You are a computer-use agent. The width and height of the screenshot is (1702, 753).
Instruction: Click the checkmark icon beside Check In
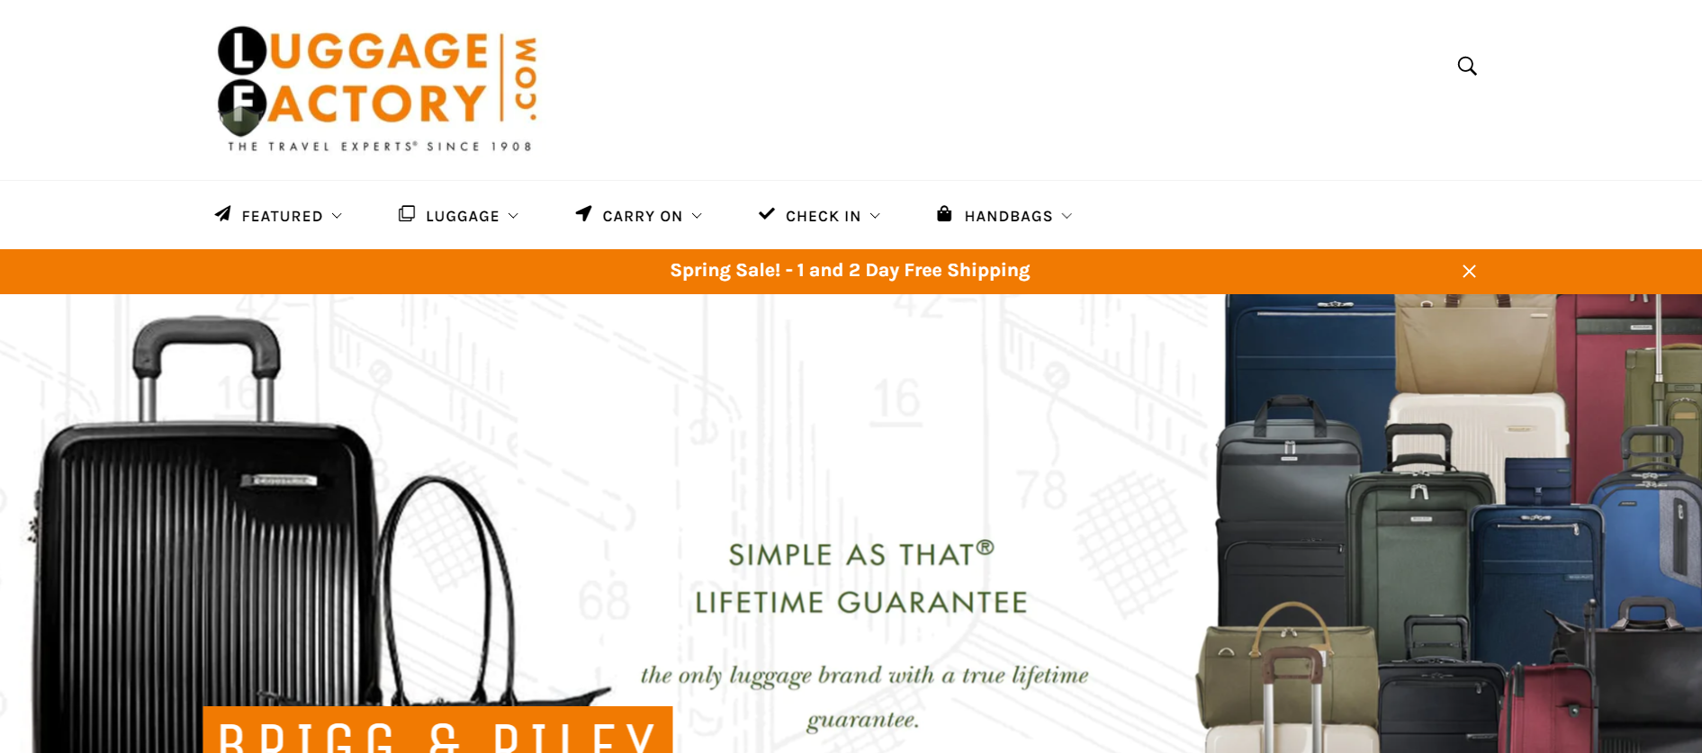tap(767, 213)
